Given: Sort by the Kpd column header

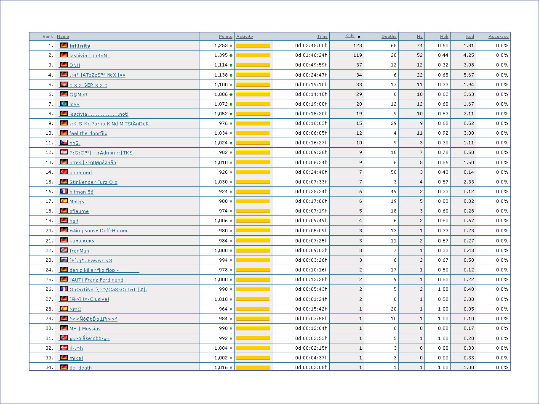Looking at the screenshot, I should (x=470, y=37).
